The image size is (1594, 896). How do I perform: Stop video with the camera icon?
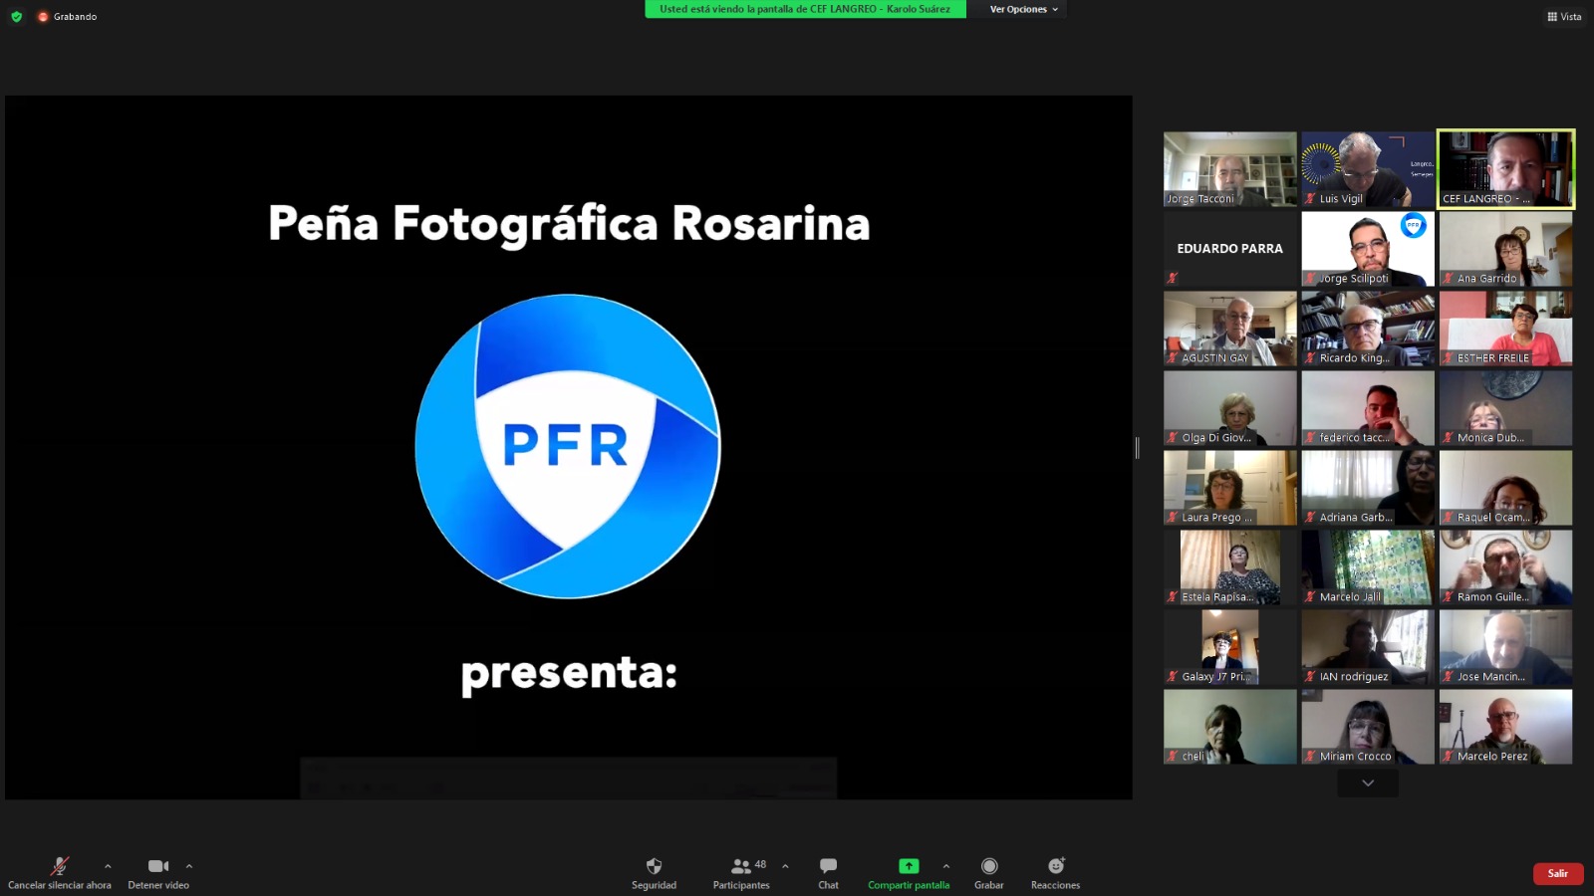click(x=158, y=866)
